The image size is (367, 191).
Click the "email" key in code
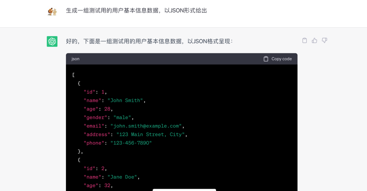click(94, 126)
